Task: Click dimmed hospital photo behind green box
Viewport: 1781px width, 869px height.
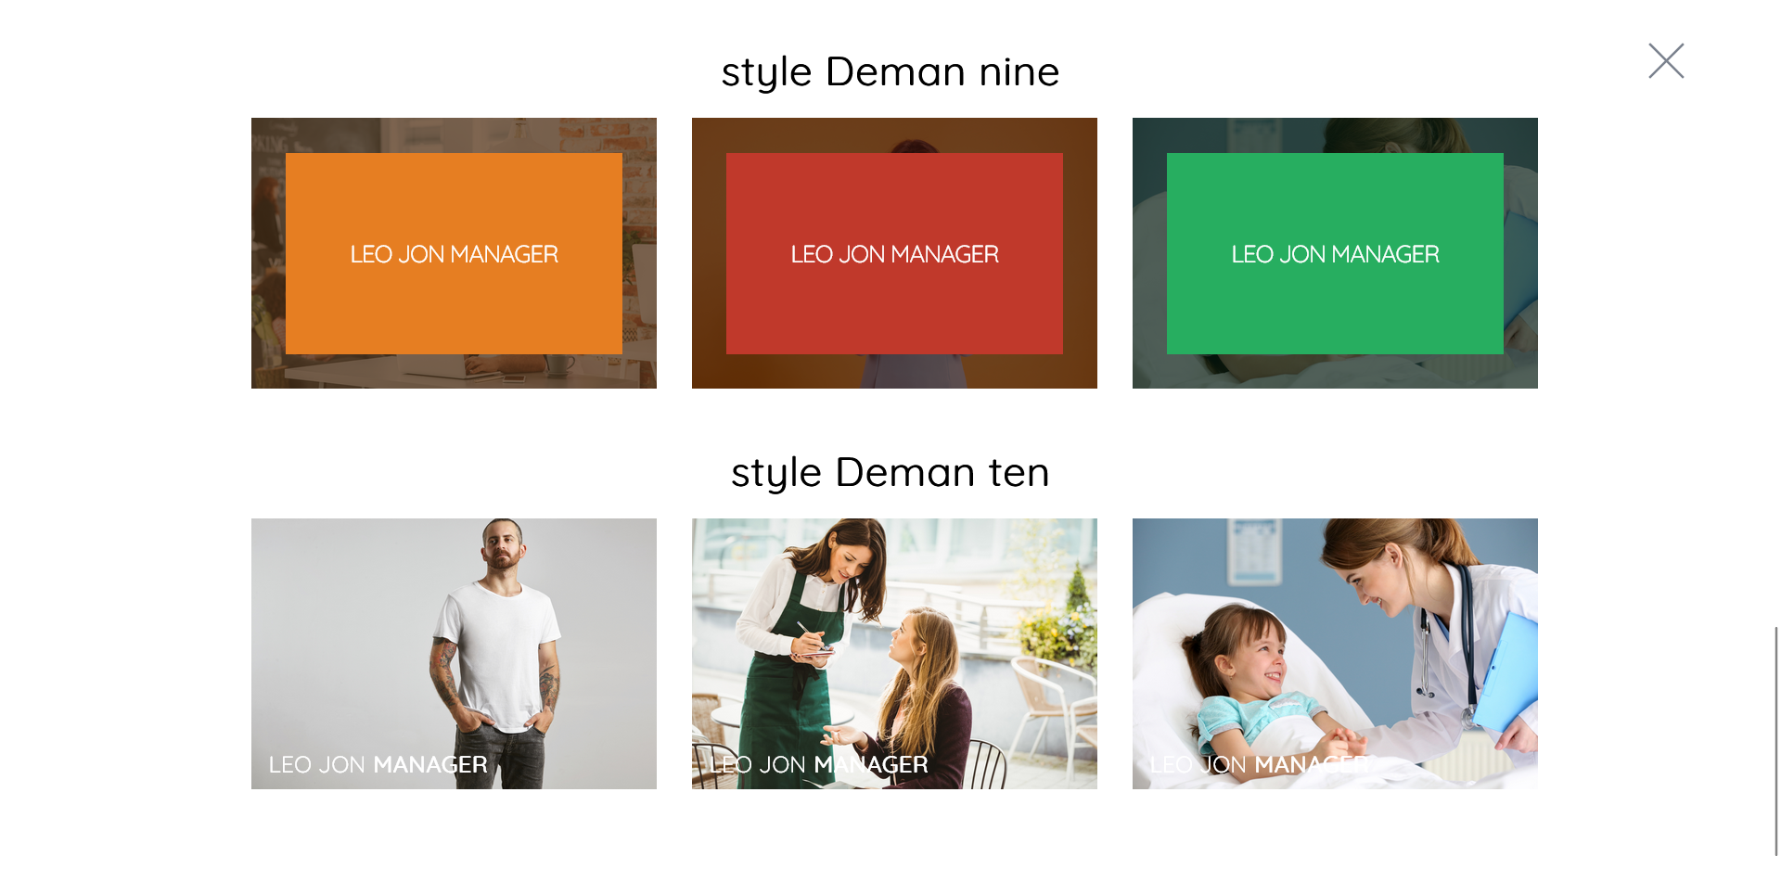Action: [1335, 371]
